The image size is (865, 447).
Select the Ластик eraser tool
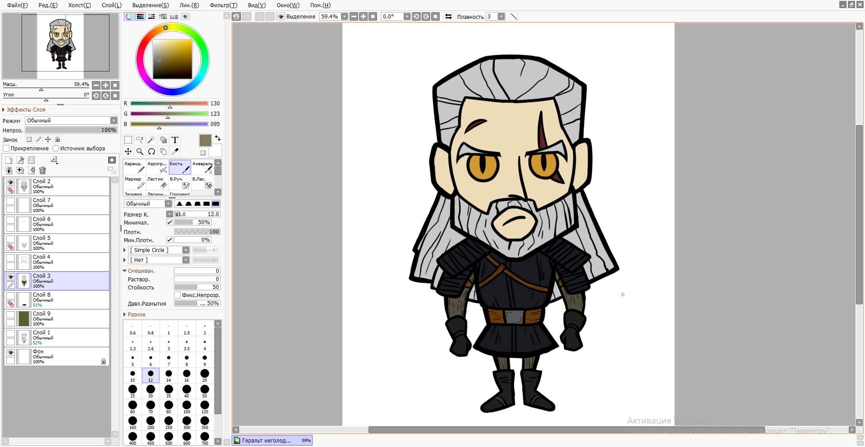pyautogui.click(x=157, y=182)
